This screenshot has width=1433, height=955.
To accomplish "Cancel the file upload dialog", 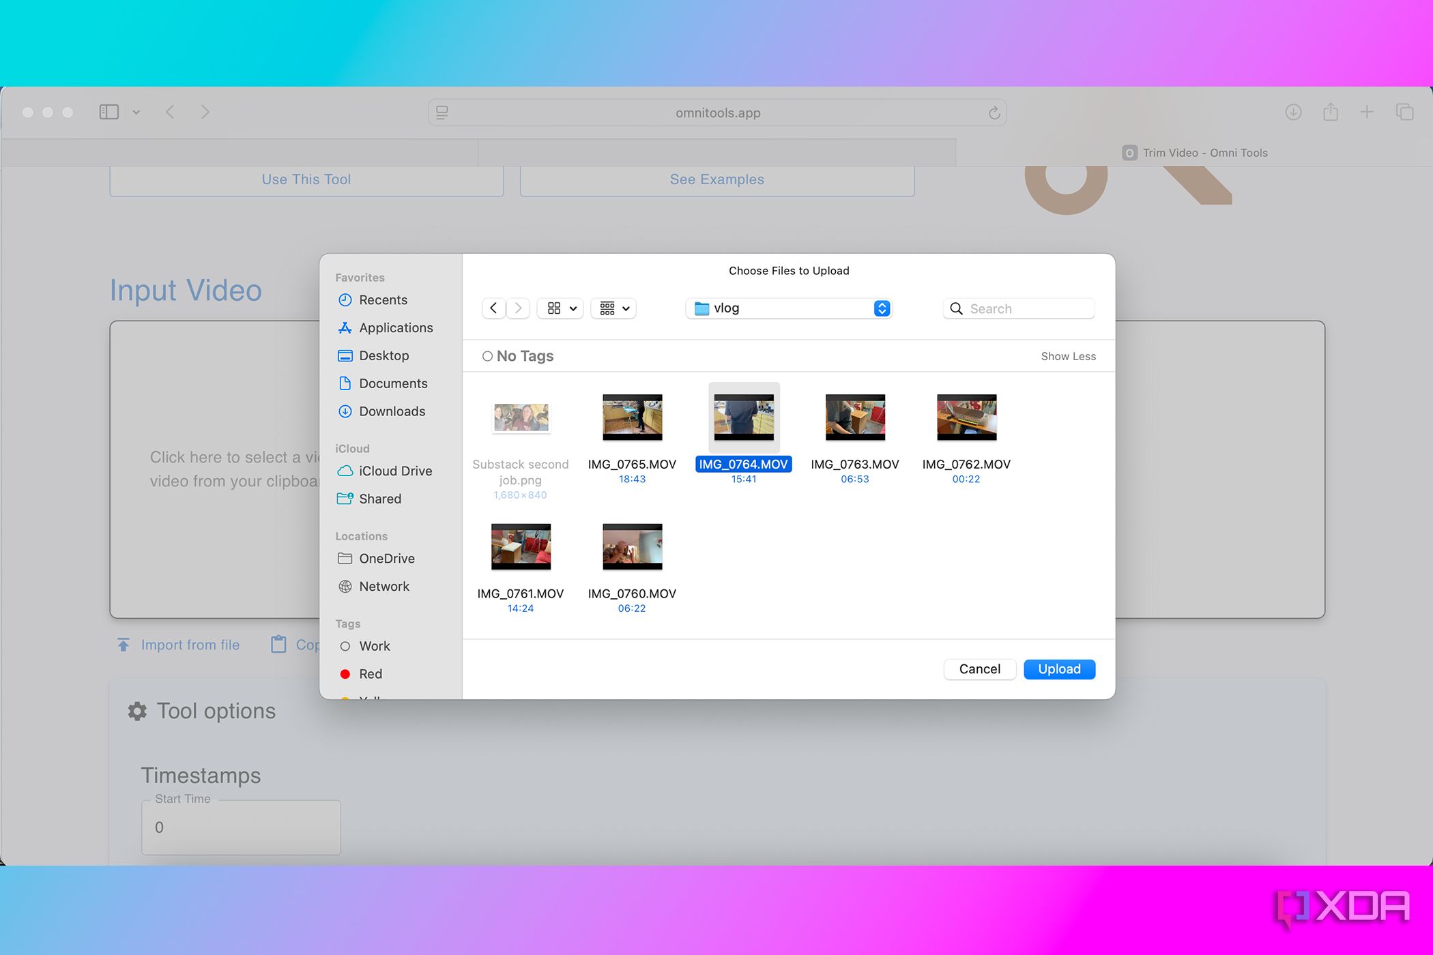I will (979, 669).
